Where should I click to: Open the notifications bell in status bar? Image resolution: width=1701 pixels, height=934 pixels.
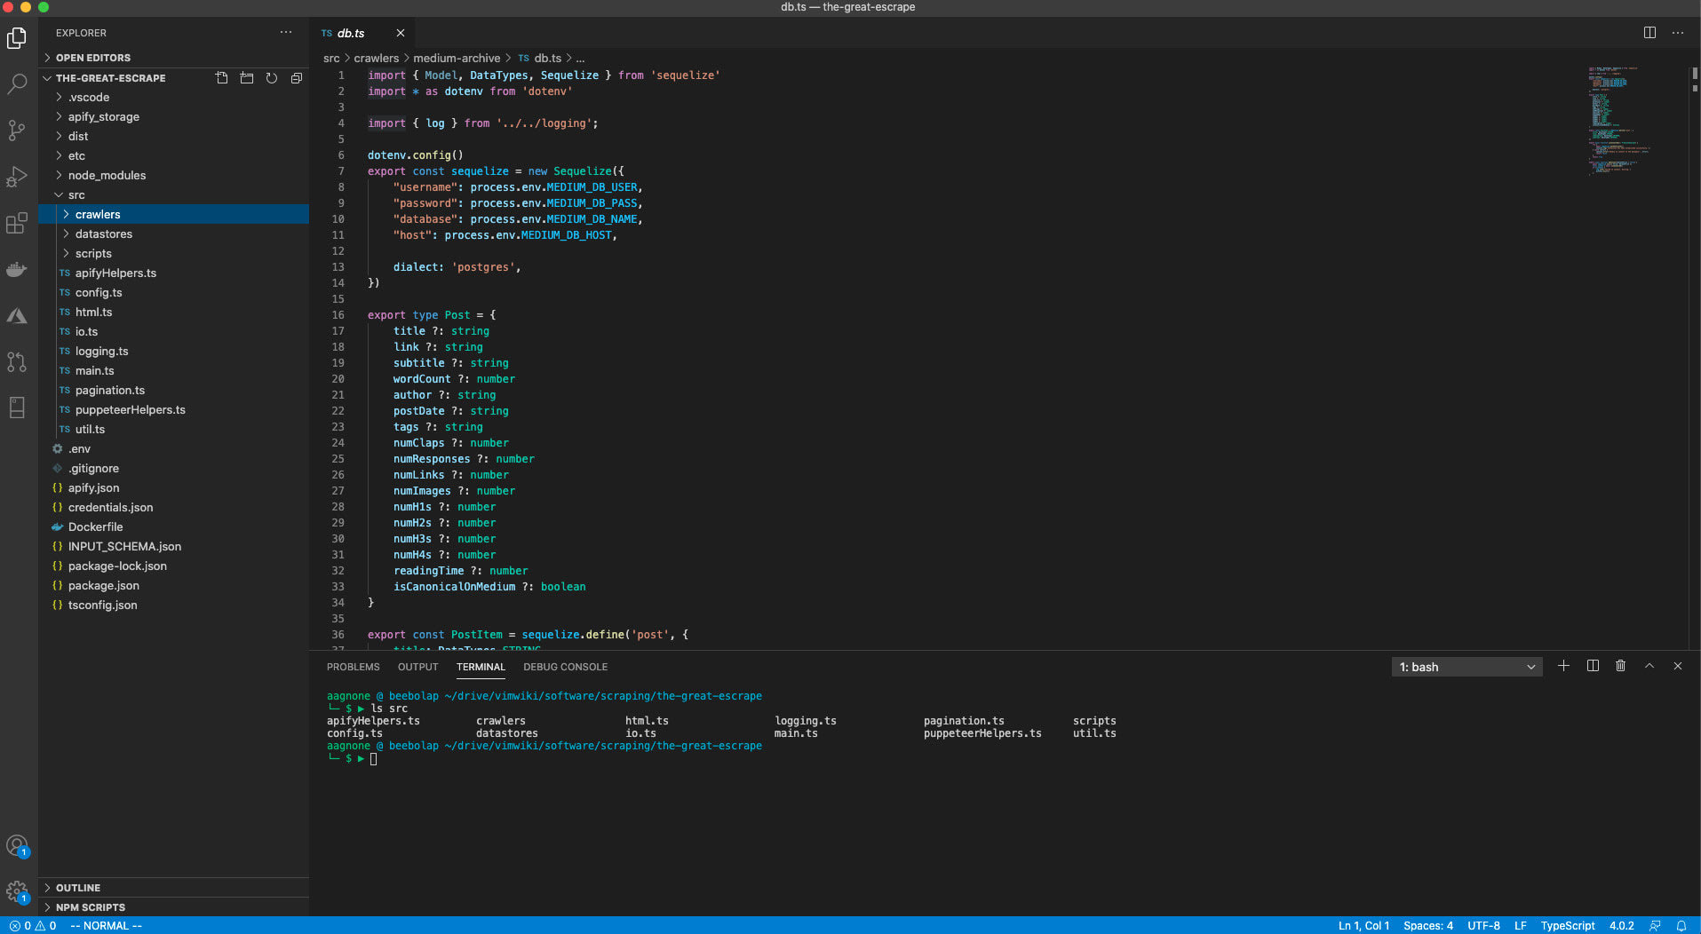pyautogui.click(x=1681, y=925)
